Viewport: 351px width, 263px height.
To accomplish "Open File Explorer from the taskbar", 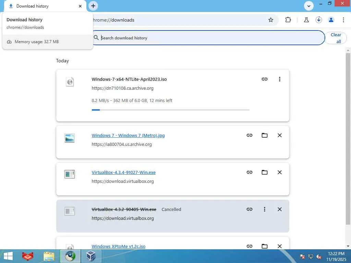I will pyautogui.click(x=49, y=256).
